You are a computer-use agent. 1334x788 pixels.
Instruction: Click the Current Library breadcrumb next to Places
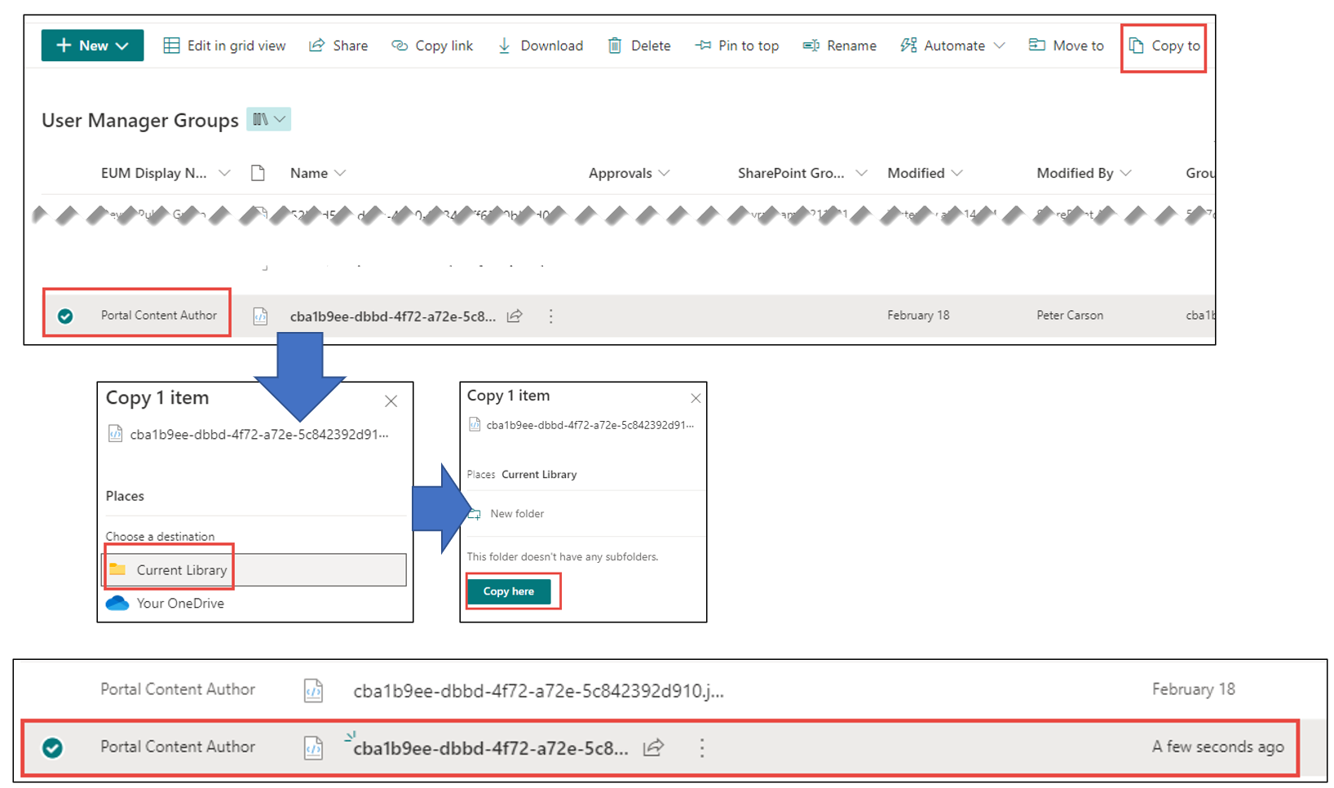pos(539,475)
